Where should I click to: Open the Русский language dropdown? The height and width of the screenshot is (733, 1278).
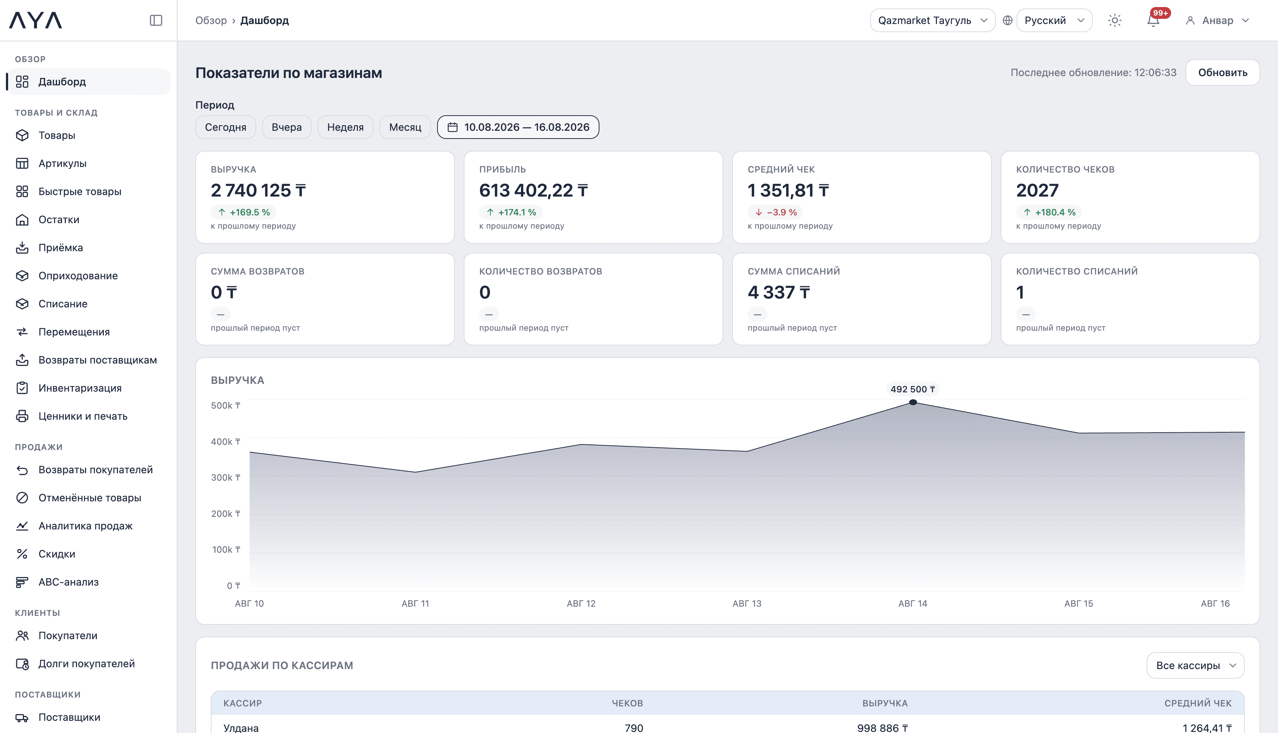(x=1054, y=21)
